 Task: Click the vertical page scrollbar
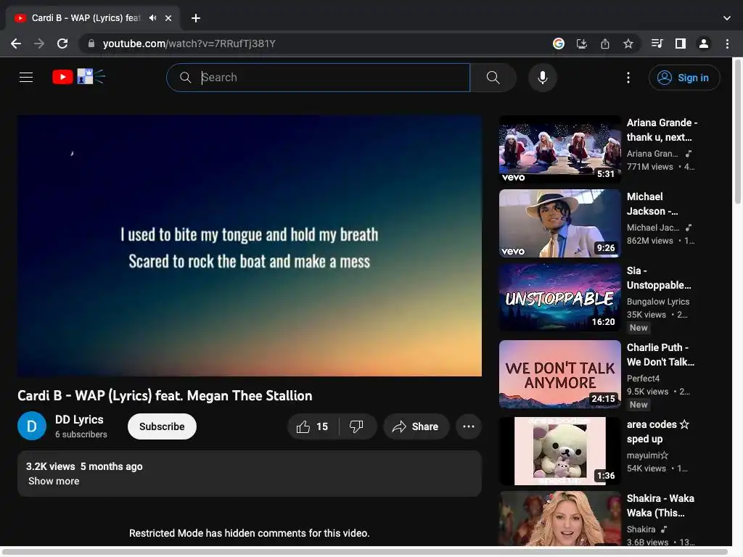tap(737, 133)
